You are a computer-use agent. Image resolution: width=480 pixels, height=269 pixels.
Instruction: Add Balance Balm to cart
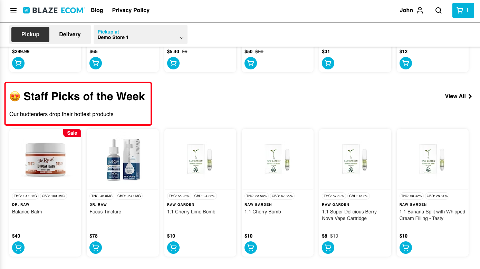(x=18, y=248)
